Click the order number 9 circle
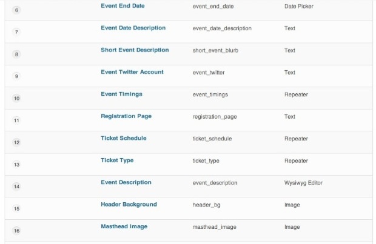The image size is (376, 244). point(16,76)
